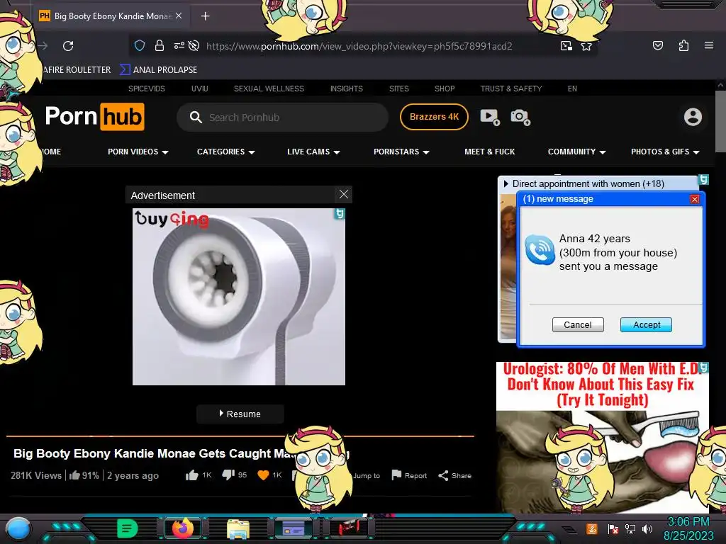This screenshot has height=544, width=726.
Task: Click Accept in the new message popup
Action: point(646,324)
